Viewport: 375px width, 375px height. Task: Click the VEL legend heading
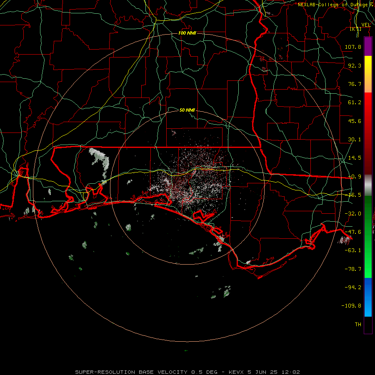click(x=366, y=25)
